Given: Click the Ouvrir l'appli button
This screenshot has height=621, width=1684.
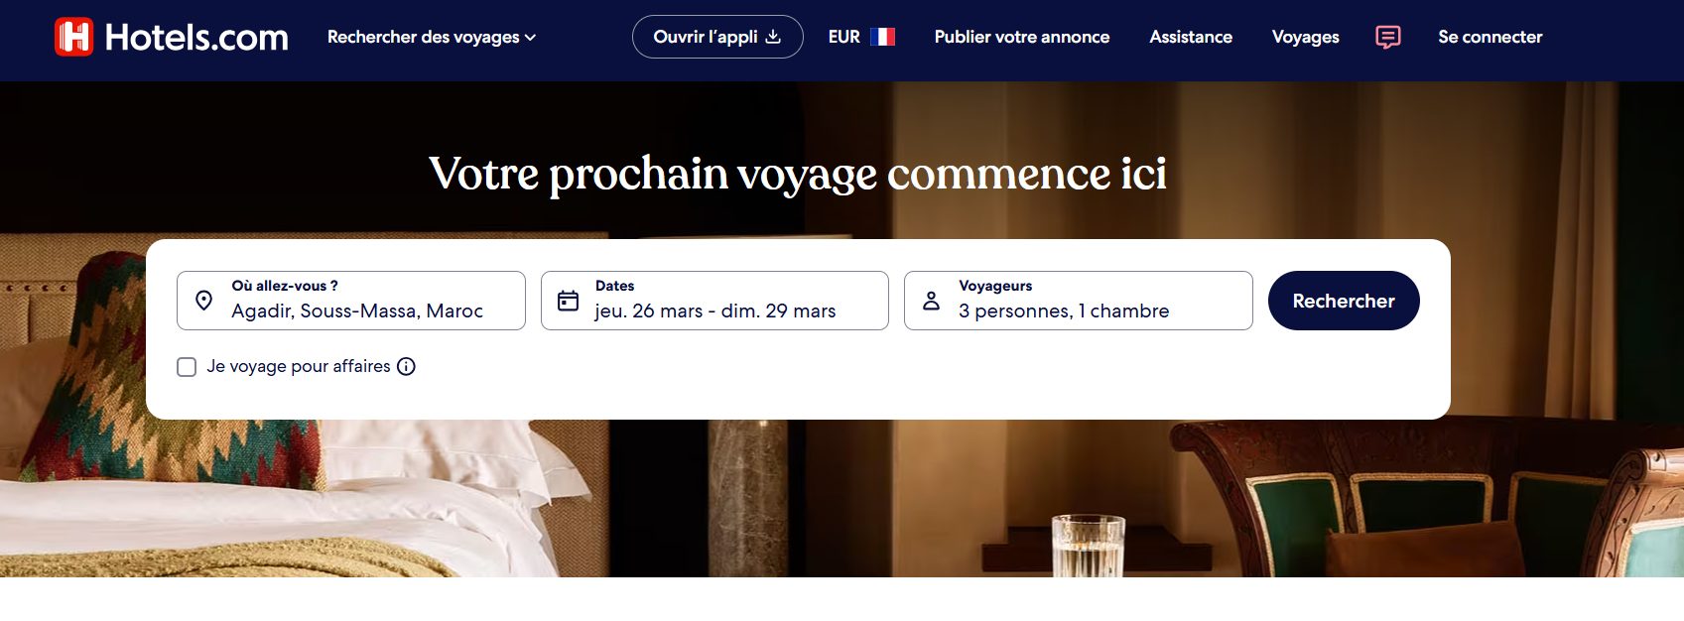Looking at the screenshot, I should [x=717, y=37].
